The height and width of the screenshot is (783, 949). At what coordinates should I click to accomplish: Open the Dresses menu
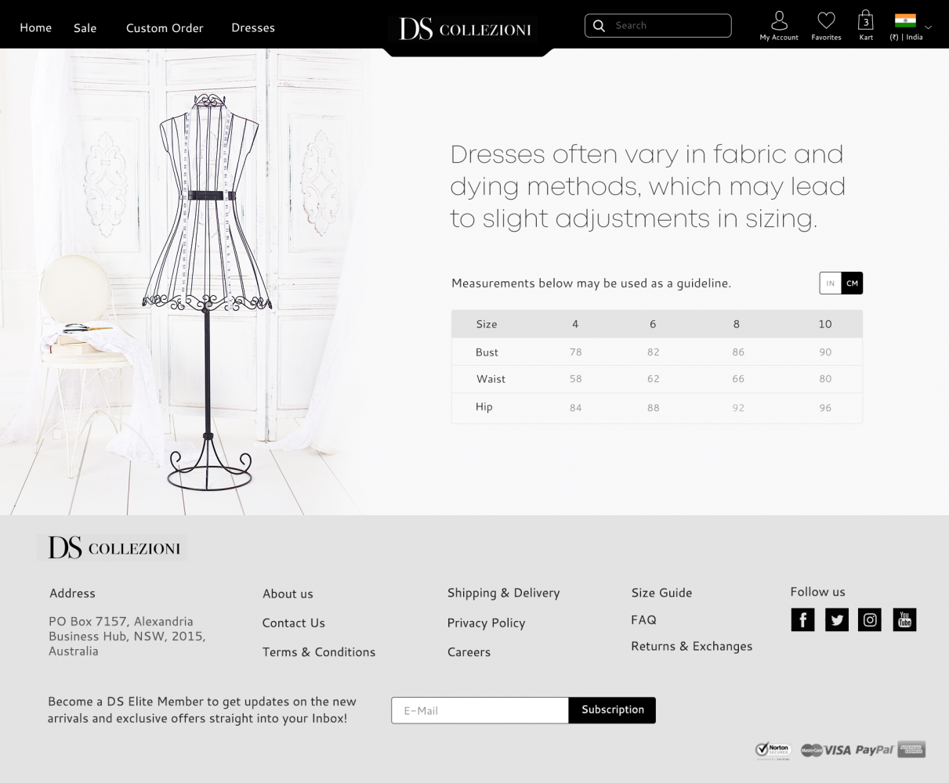click(252, 27)
